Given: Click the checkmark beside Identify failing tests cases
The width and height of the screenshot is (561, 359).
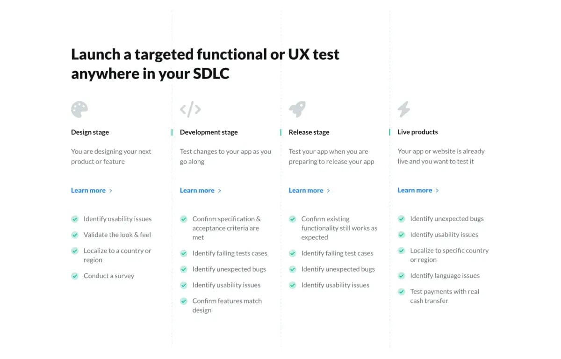Looking at the screenshot, I should 184,253.
